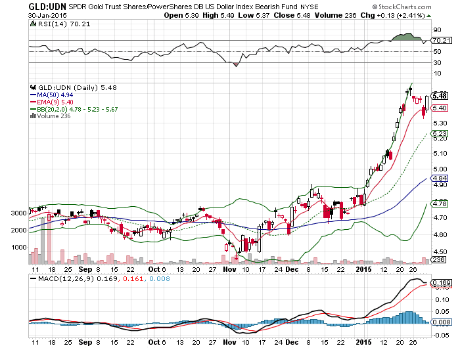Click the 0.10 MACD axis label

tap(442, 299)
